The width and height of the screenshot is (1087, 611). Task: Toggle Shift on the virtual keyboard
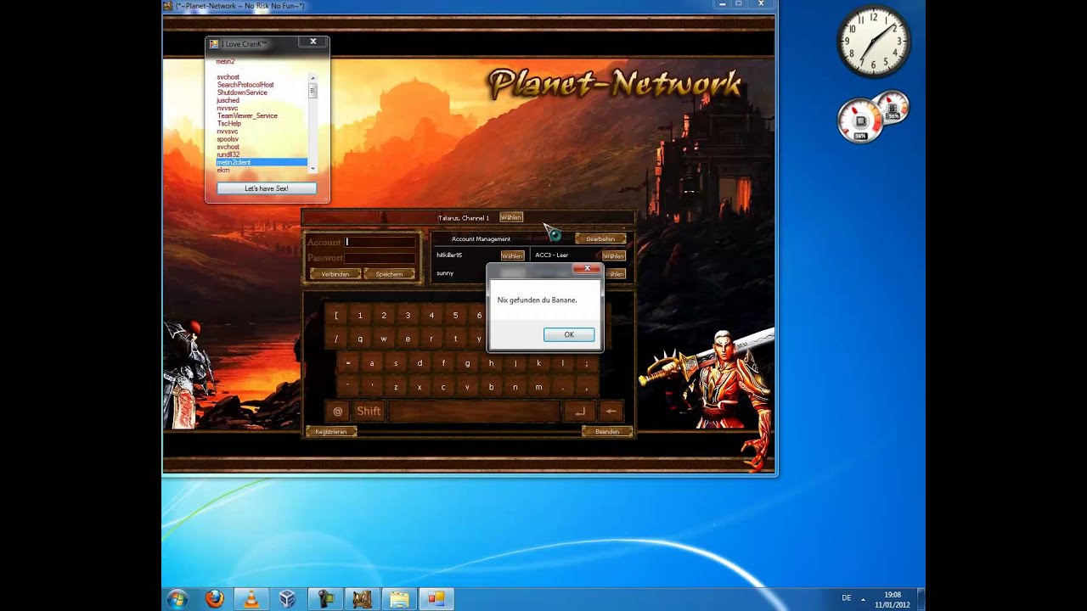(x=369, y=411)
